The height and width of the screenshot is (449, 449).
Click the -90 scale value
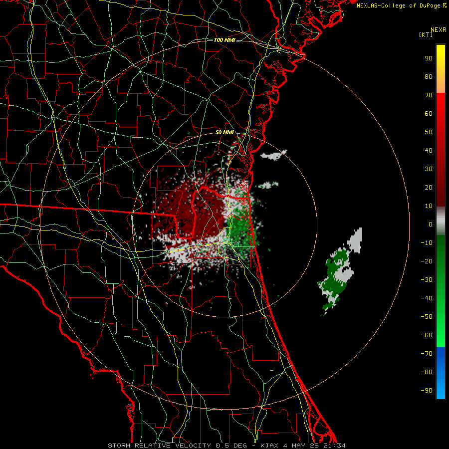(x=427, y=391)
